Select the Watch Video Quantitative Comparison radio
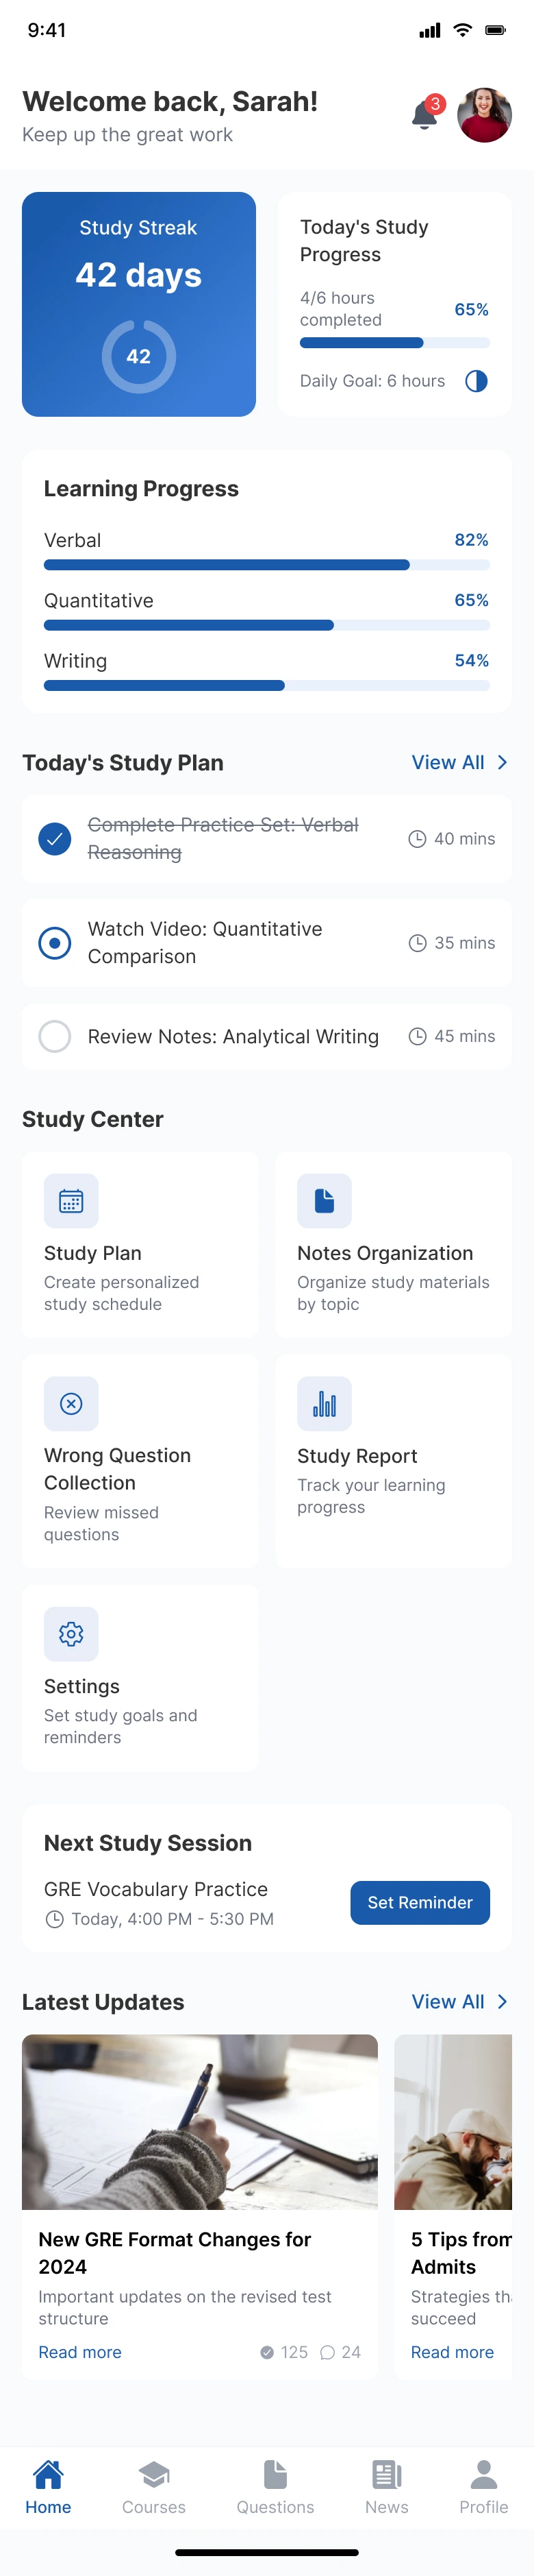 tap(55, 942)
